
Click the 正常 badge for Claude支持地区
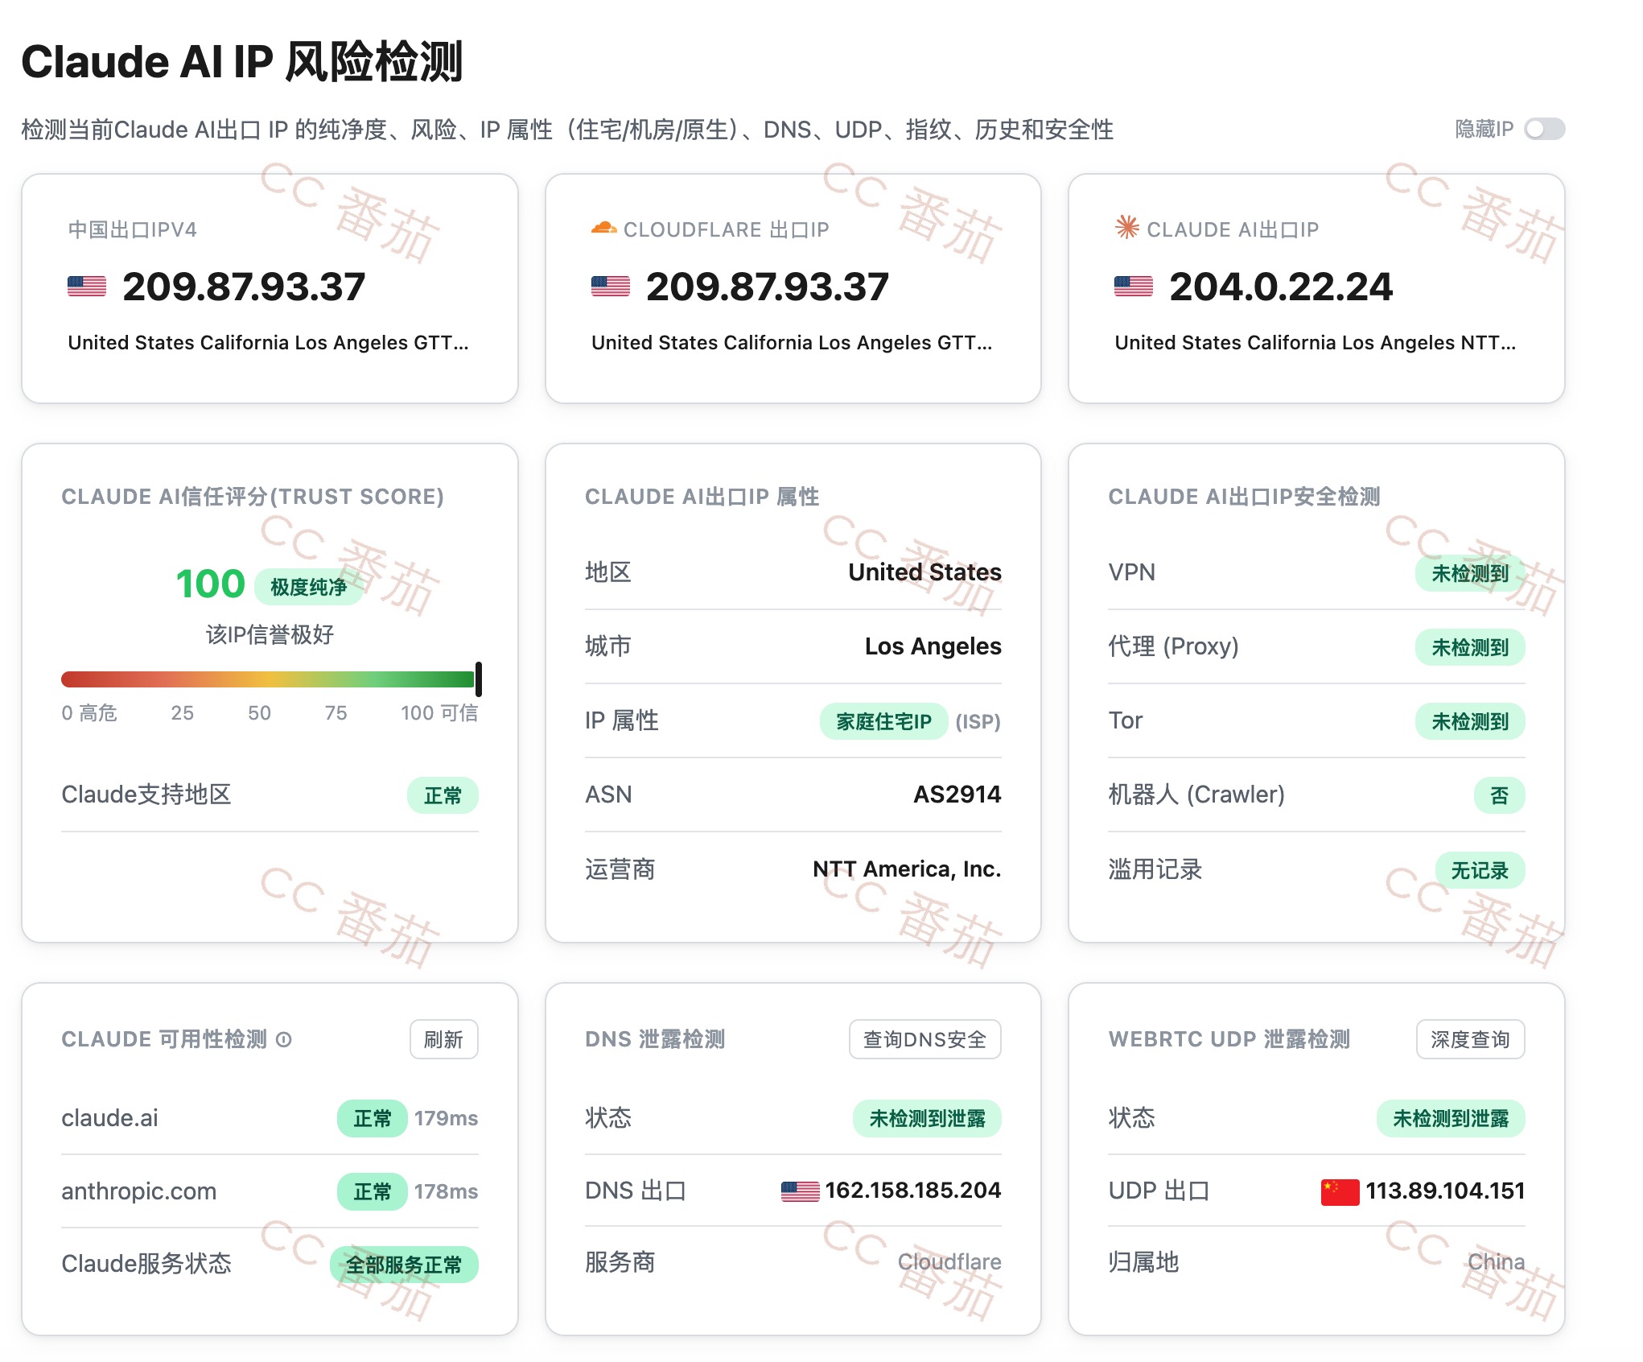443,795
